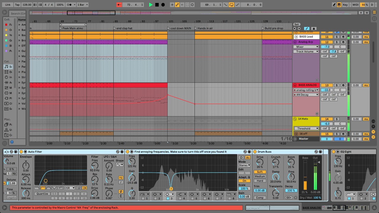Toggle the EQ Eight device activator
The height and width of the screenshot is (213, 379).
click(334, 152)
